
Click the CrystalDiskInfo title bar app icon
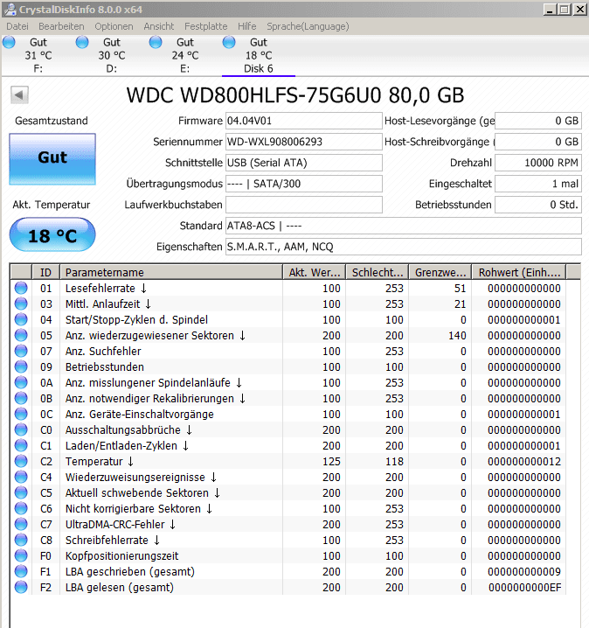coord(10,10)
